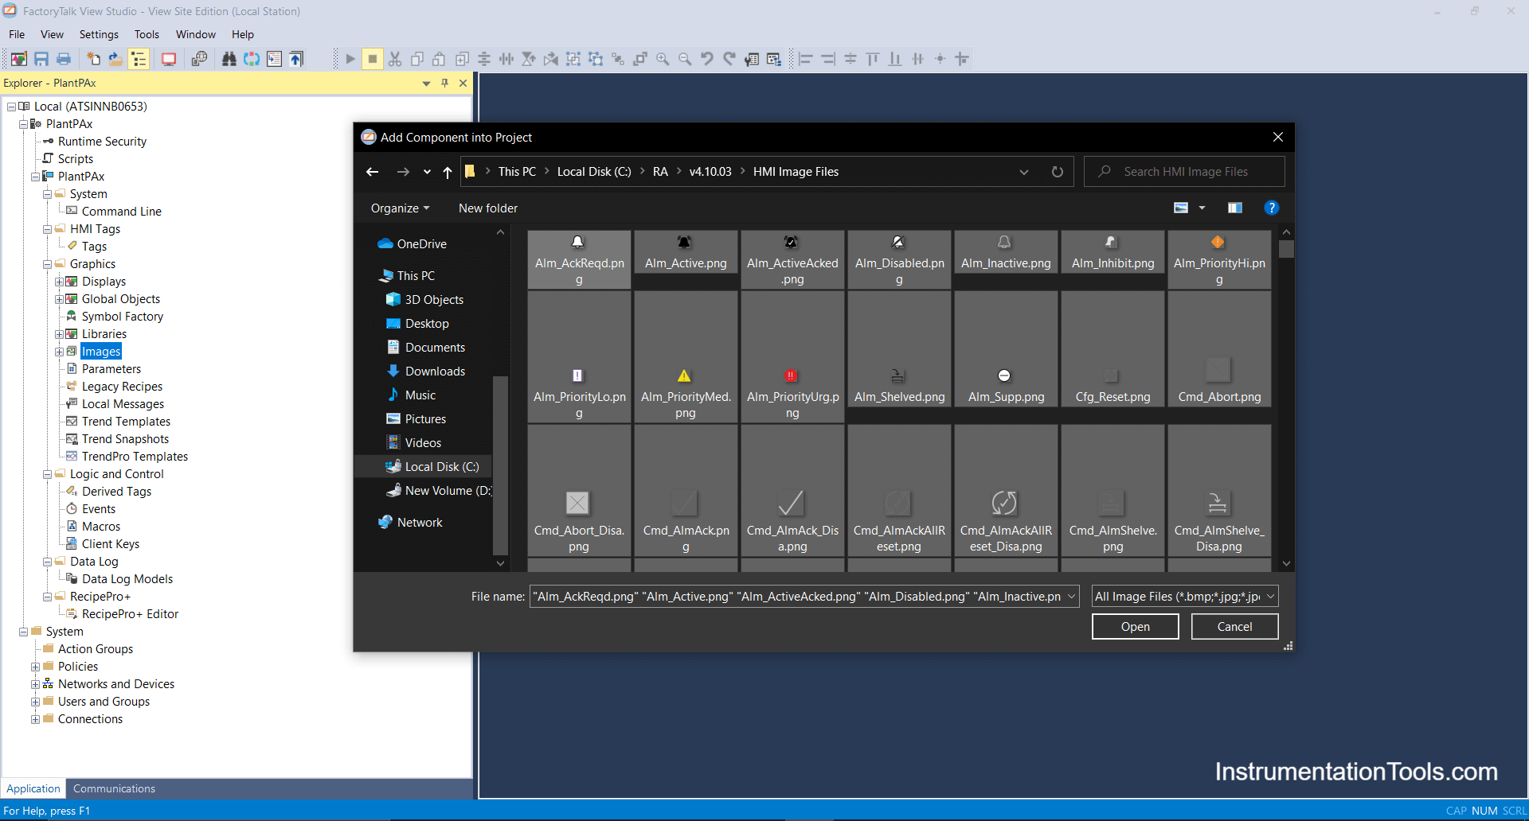Click the Align Right icon

(828, 59)
